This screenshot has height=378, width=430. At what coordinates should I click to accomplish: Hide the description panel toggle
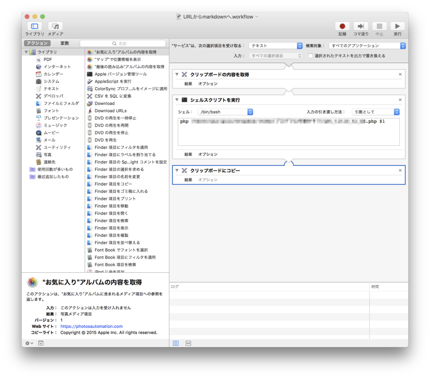coord(41,343)
